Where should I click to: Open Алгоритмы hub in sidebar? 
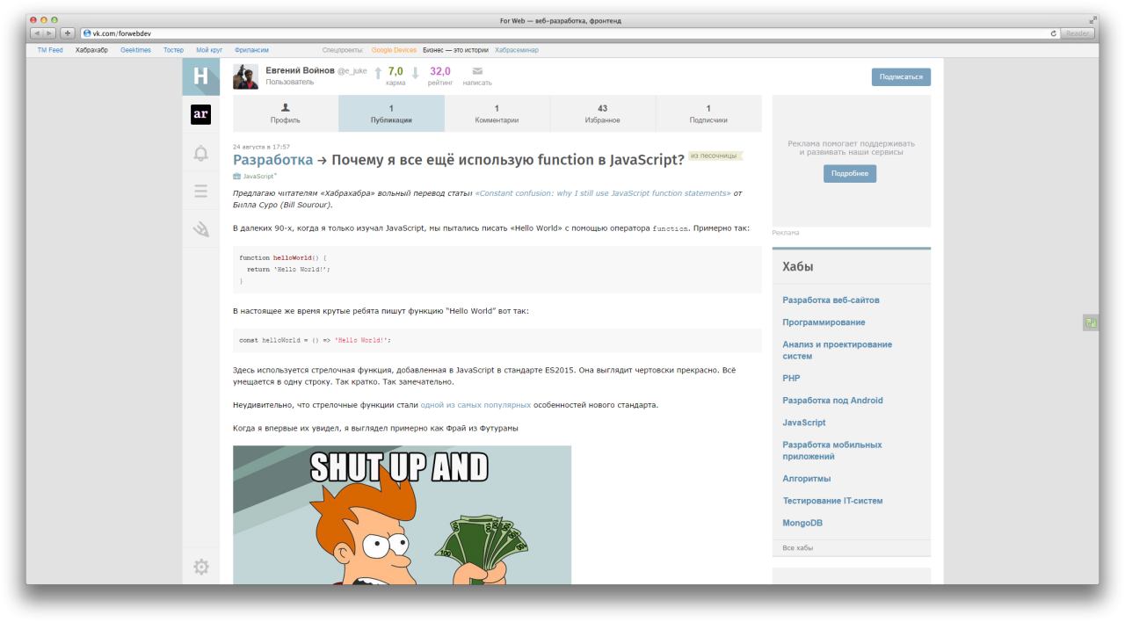tap(807, 479)
